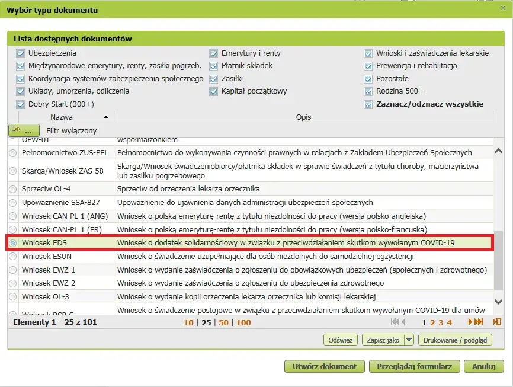Viewport: 513px width, 387px height.
Task: Open page 2 of document list
Action: [x=433, y=323]
